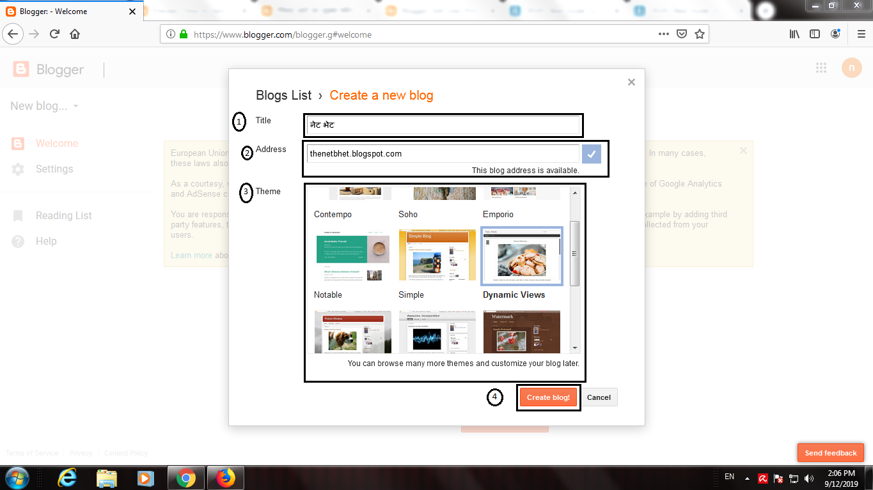Close the Create a new blog dialog

tap(631, 82)
